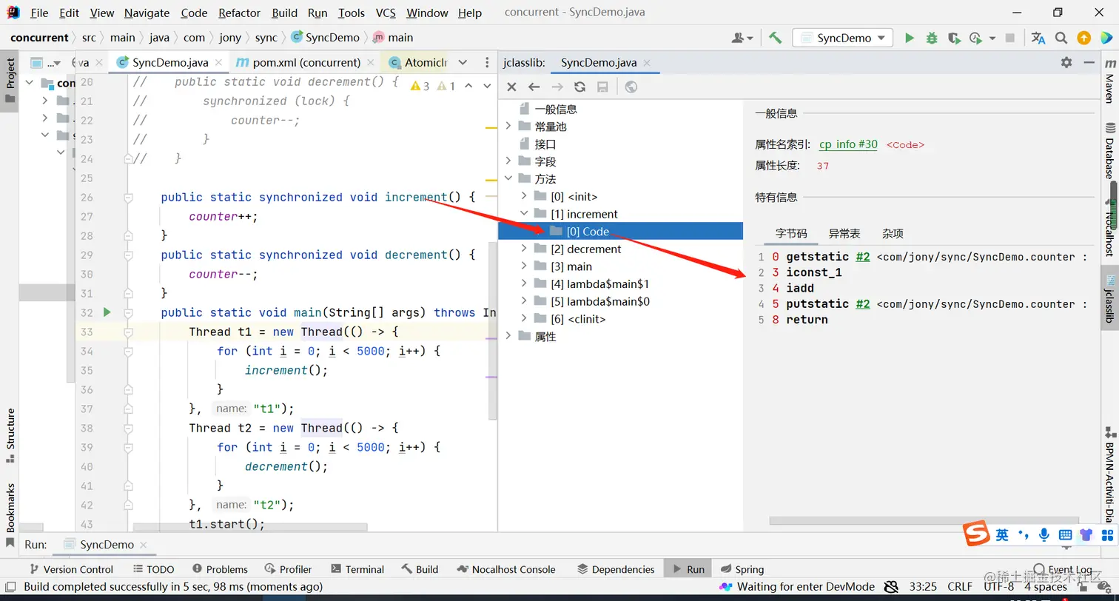
Task: Run SyncDemo with the green play icon
Action: pos(910,38)
